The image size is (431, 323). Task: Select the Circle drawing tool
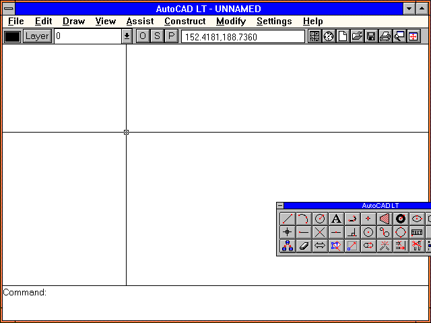(320, 219)
